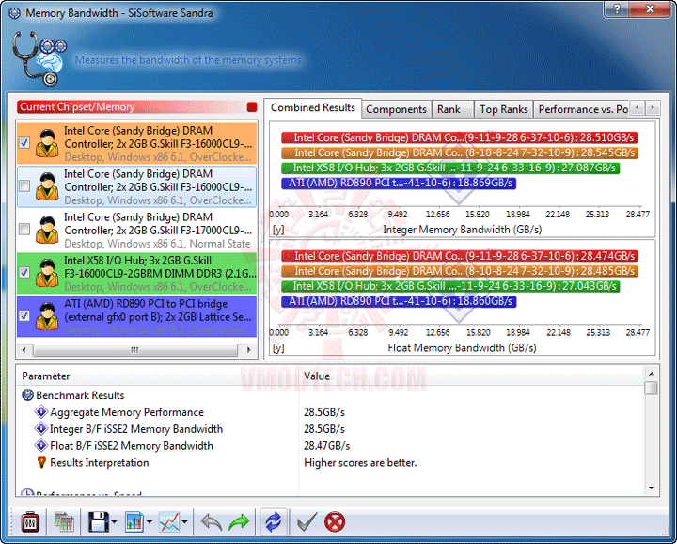Click the bar chart type icon
677x544 pixels.
point(134,522)
